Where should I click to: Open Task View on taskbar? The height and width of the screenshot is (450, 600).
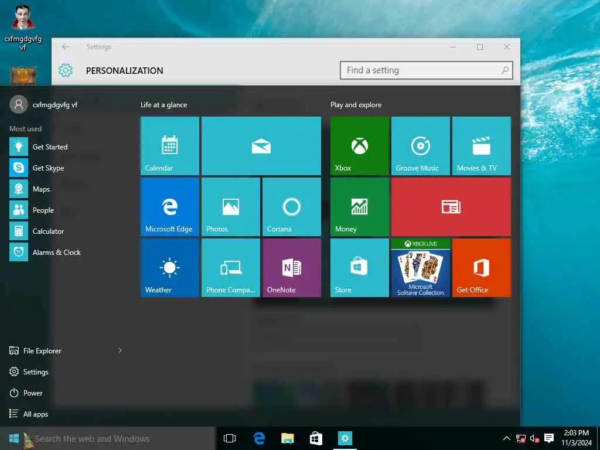point(230,438)
